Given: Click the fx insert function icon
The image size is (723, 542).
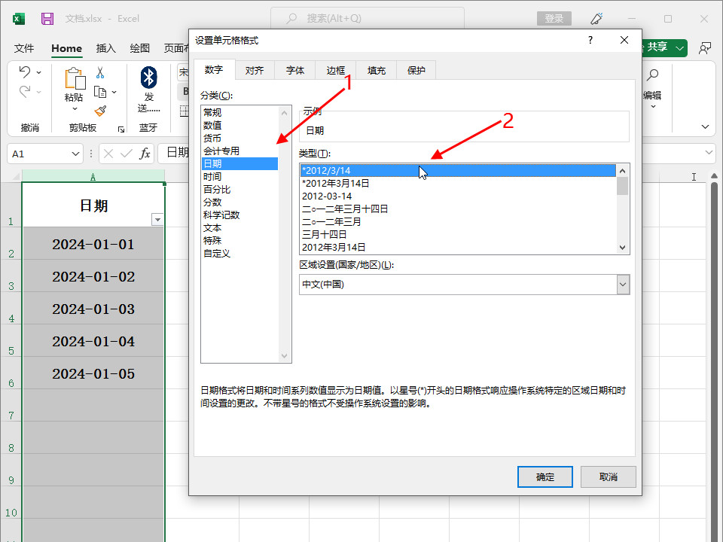Looking at the screenshot, I should coord(145,154).
